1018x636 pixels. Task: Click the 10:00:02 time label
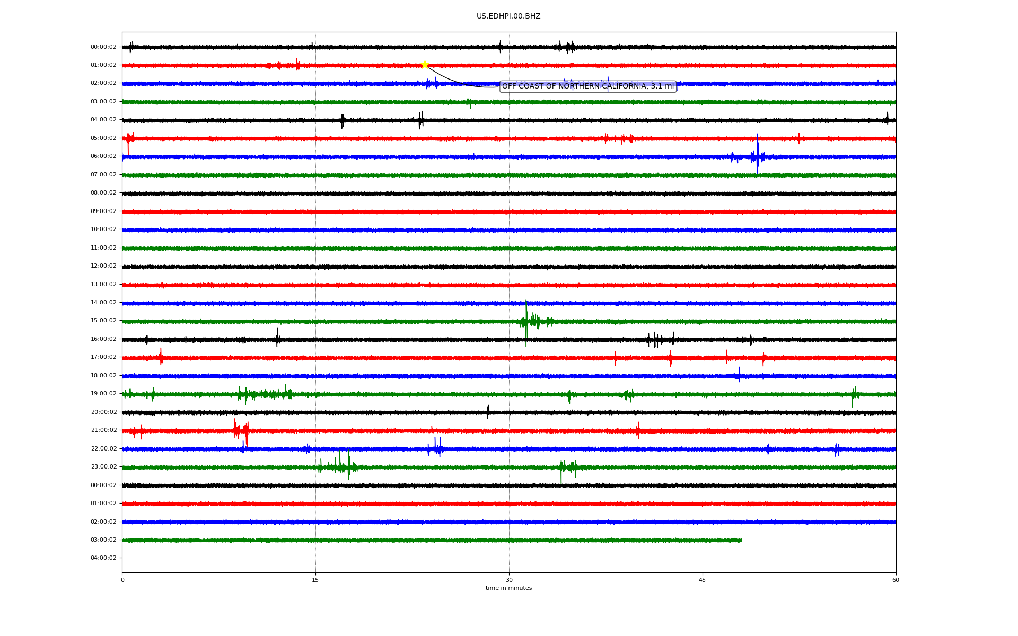tap(103, 229)
